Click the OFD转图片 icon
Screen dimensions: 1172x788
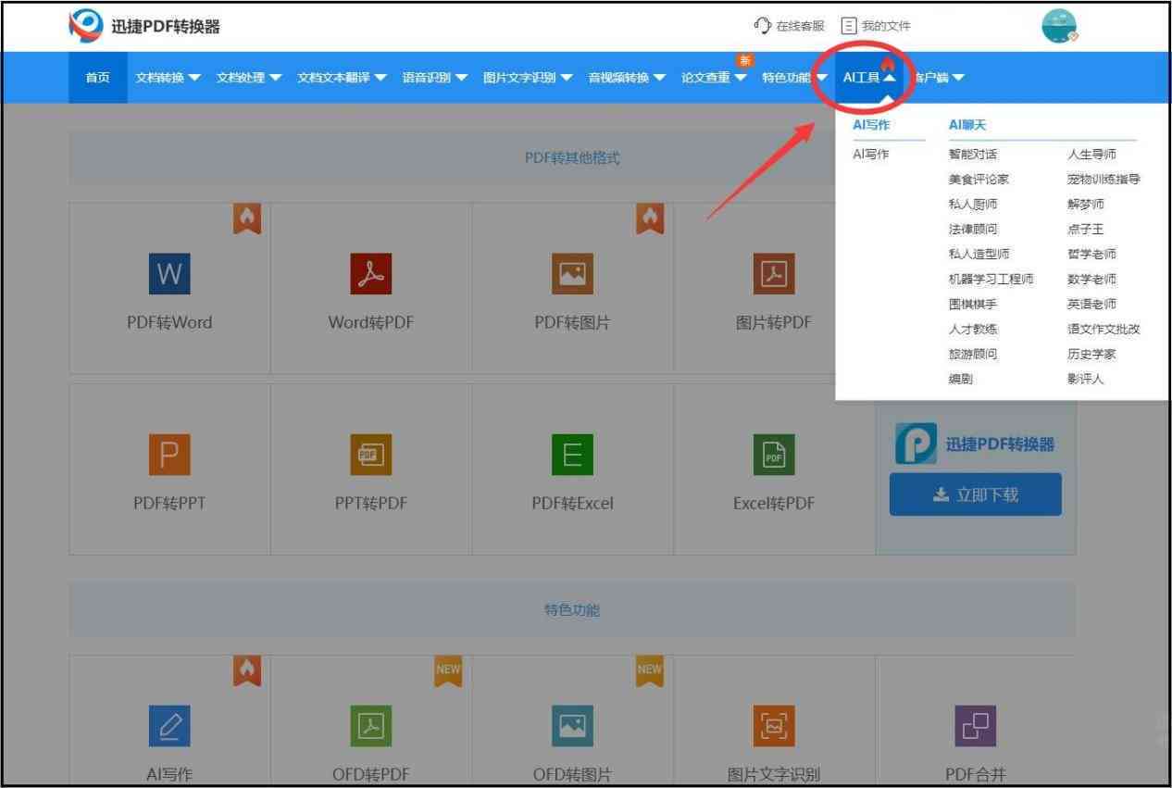pos(572,727)
